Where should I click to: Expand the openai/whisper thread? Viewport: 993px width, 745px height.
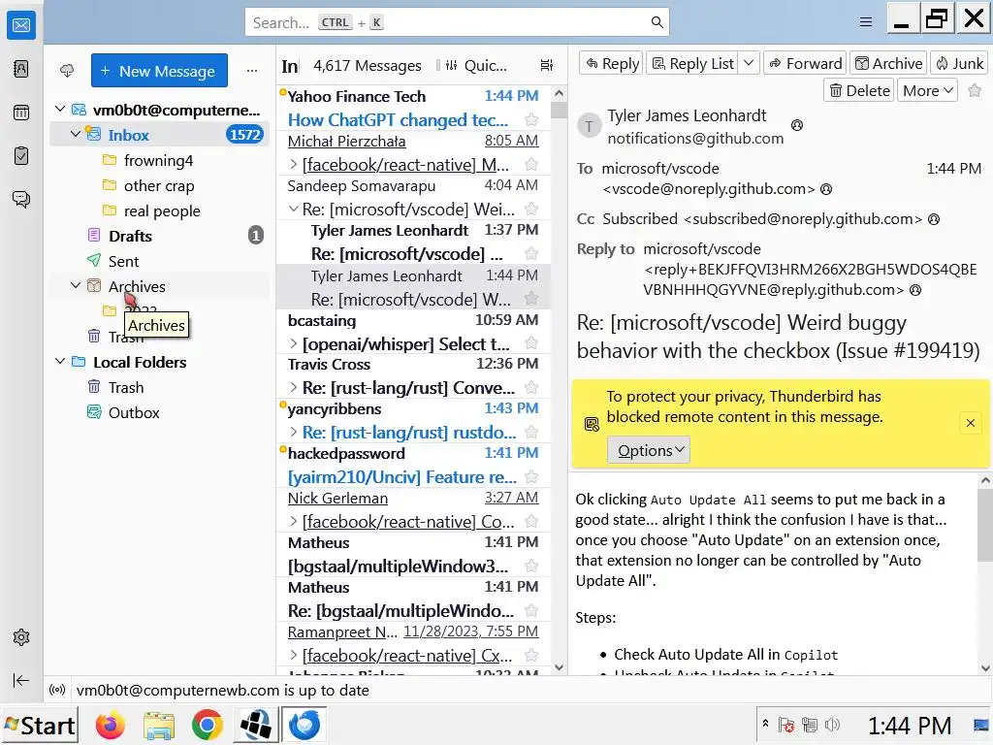[293, 343]
